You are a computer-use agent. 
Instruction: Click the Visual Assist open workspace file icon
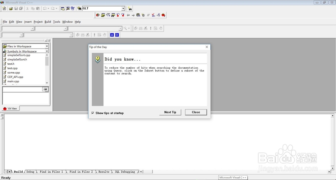coord(103,15)
